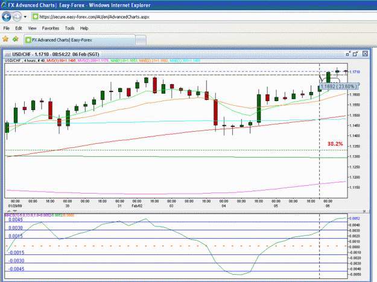The height and width of the screenshot is (282, 377).
Task: Click the Add to Favorites star icon
Action: click(x=16, y=39)
